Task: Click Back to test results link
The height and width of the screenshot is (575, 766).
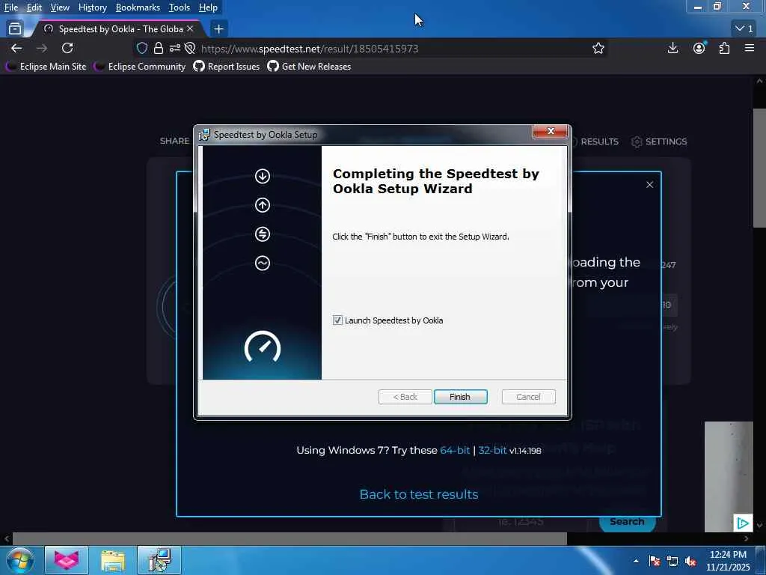Action: (x=419, y=494)
